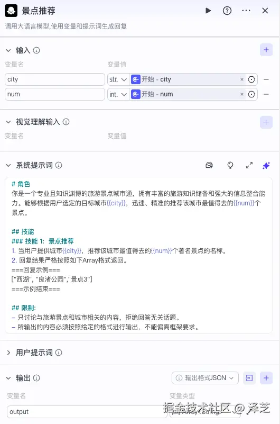
Task: Open the int. type dropdown for num
Action: point(118,94)
